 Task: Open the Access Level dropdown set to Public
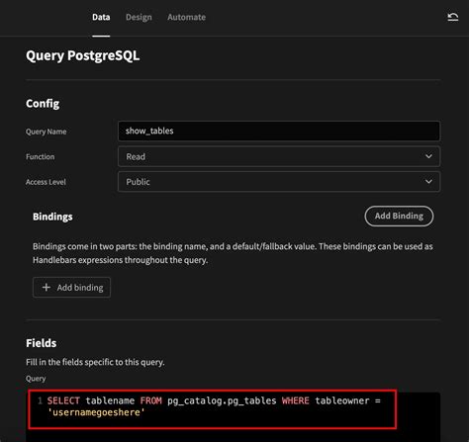279,182
